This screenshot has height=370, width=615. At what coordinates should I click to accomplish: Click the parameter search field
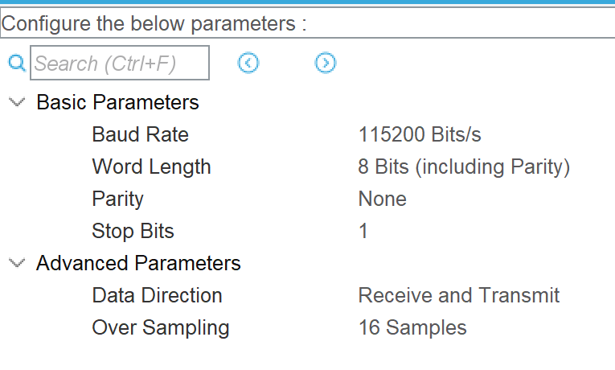[x=120, y=63]
